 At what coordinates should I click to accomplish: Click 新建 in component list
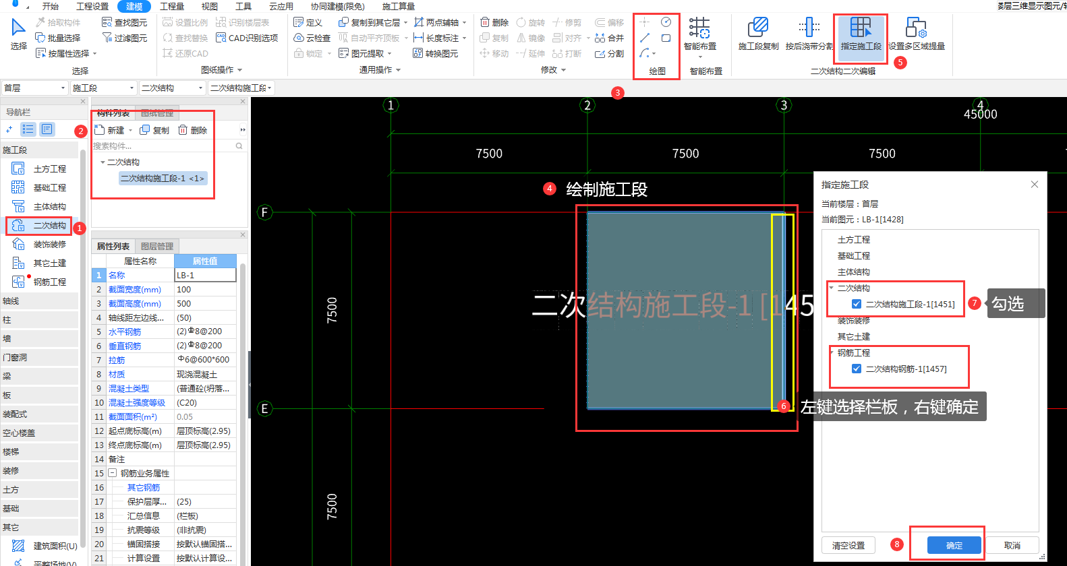coord(111,130)
